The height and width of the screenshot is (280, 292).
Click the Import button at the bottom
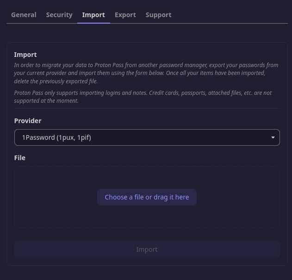pos(147,249)
